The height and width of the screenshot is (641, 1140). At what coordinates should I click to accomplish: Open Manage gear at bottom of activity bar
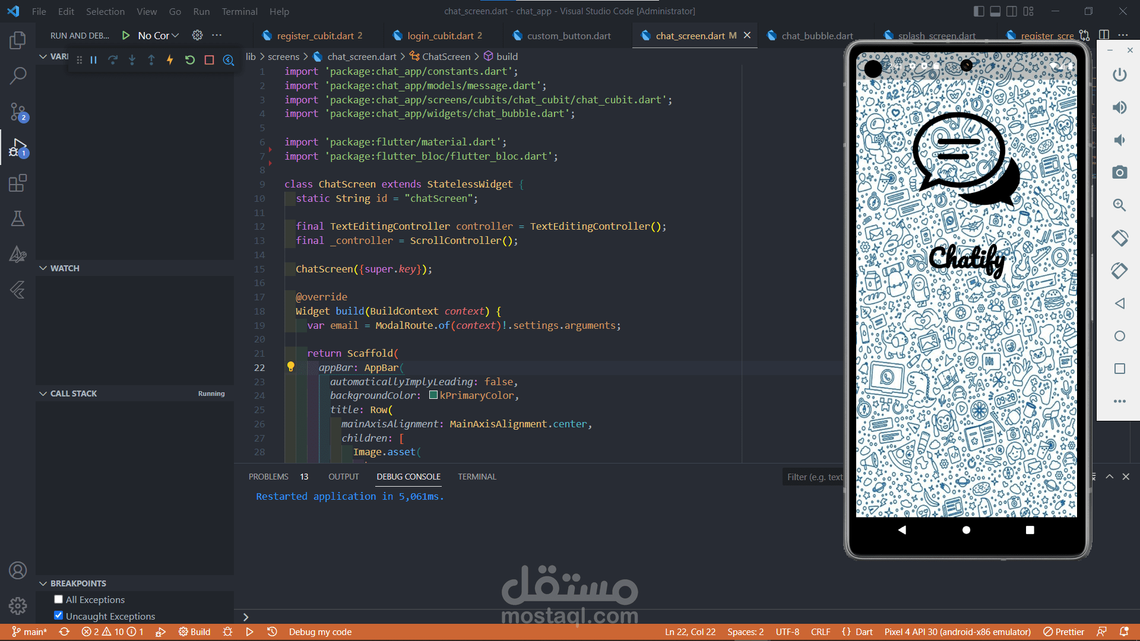[18, 606]
